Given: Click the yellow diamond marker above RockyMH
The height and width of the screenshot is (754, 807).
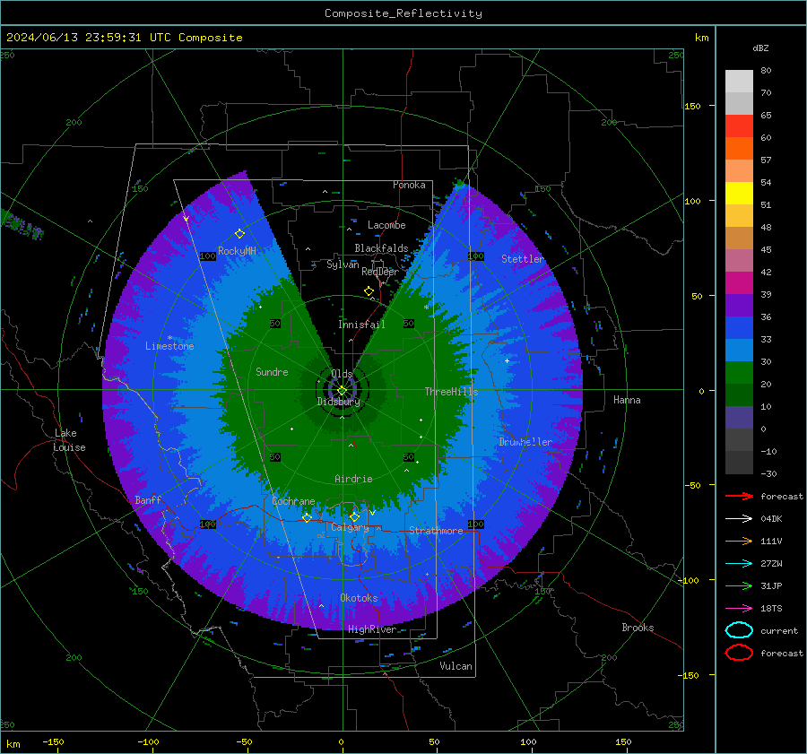Looking at the screenshot, I should (239, 234).
